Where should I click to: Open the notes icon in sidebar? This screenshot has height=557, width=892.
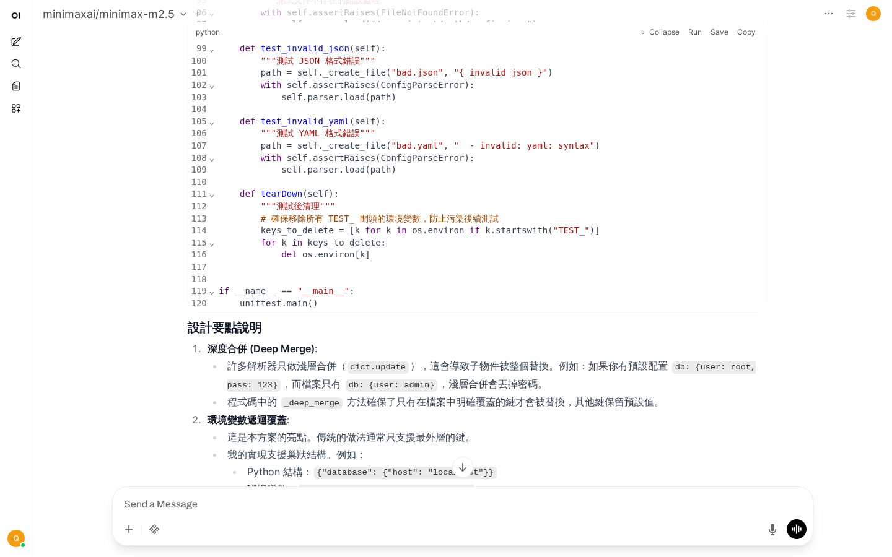coord(16,86)
